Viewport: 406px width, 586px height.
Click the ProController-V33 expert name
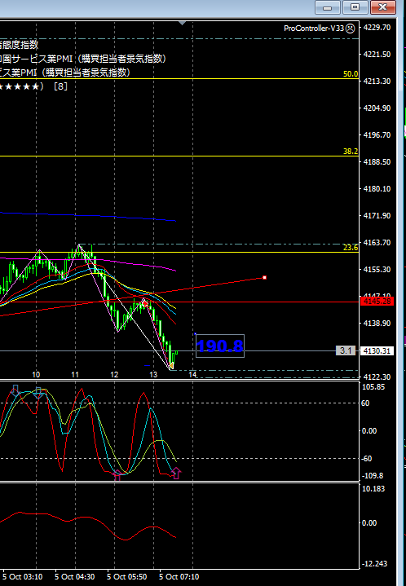click(314, 29)
